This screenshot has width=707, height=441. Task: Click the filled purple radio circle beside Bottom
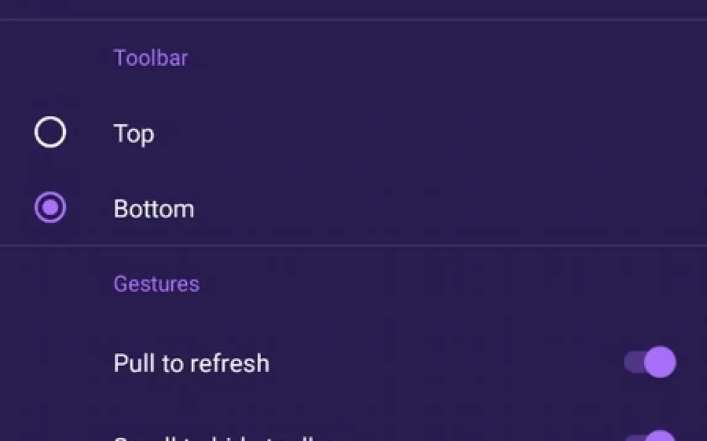[50, 208]
